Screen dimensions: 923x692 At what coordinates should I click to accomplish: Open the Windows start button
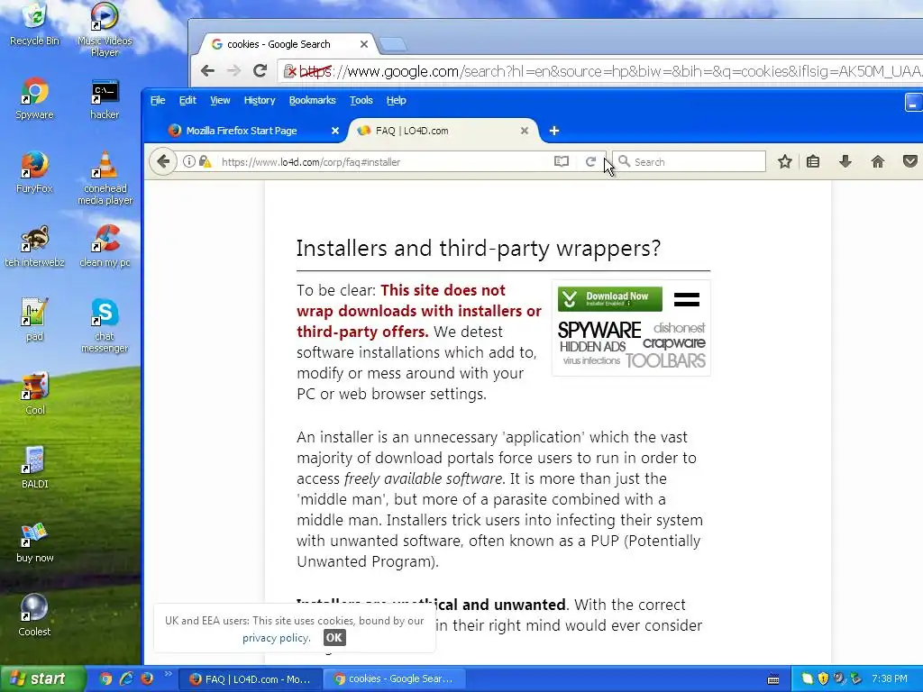tap(41, 678)
